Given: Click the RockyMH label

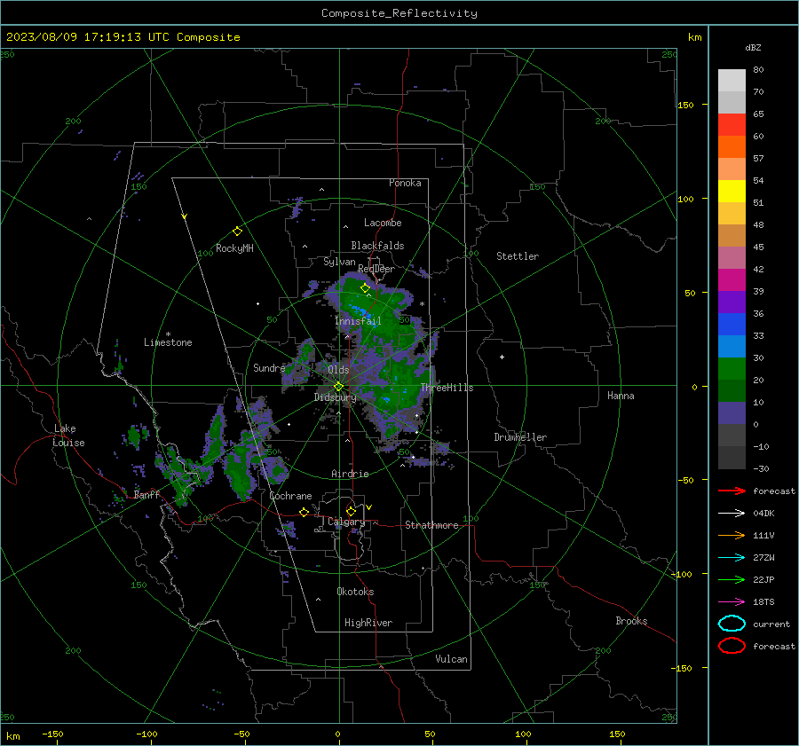Looking at the screenshot, I should coord(234,248).
